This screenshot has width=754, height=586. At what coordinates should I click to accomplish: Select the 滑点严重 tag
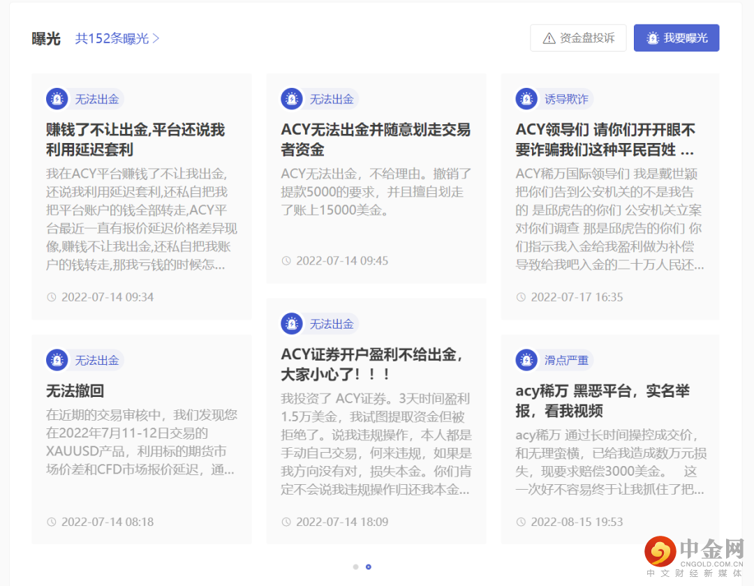566,361
